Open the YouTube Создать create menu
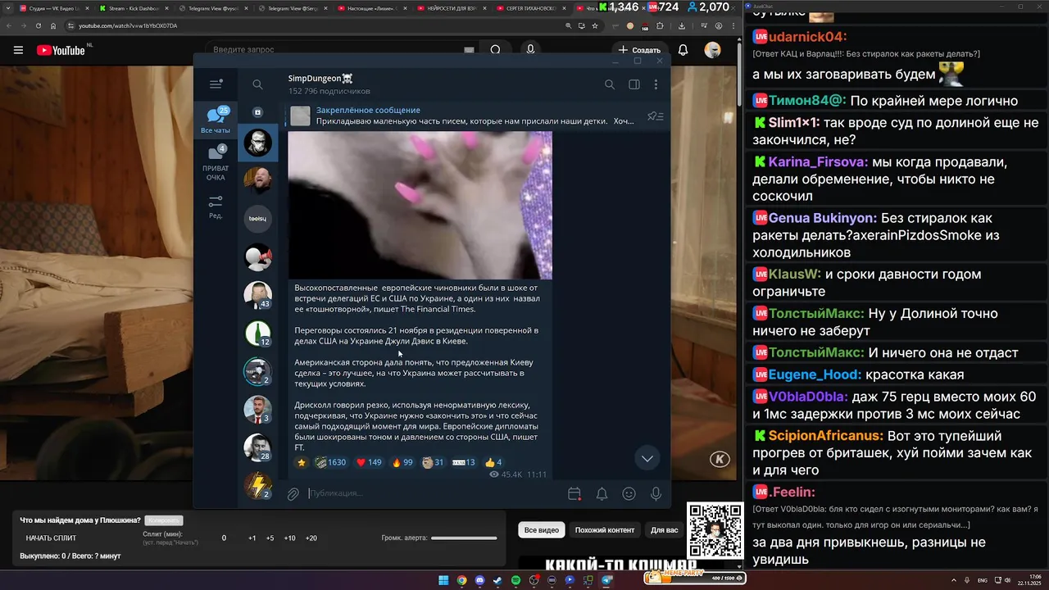Screen dimensions: 1049x590 (639, 50)
